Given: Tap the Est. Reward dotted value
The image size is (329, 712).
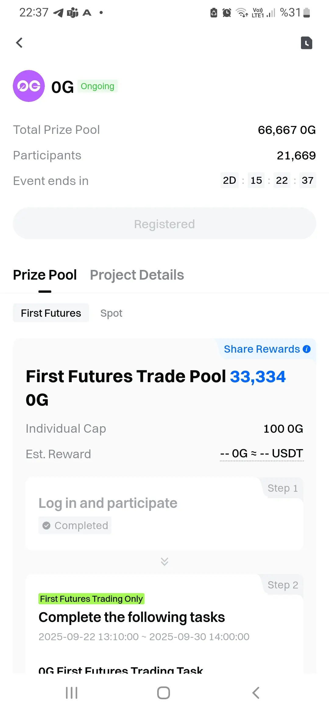Looking at the screenshot, I should click(x=262, y=454).
